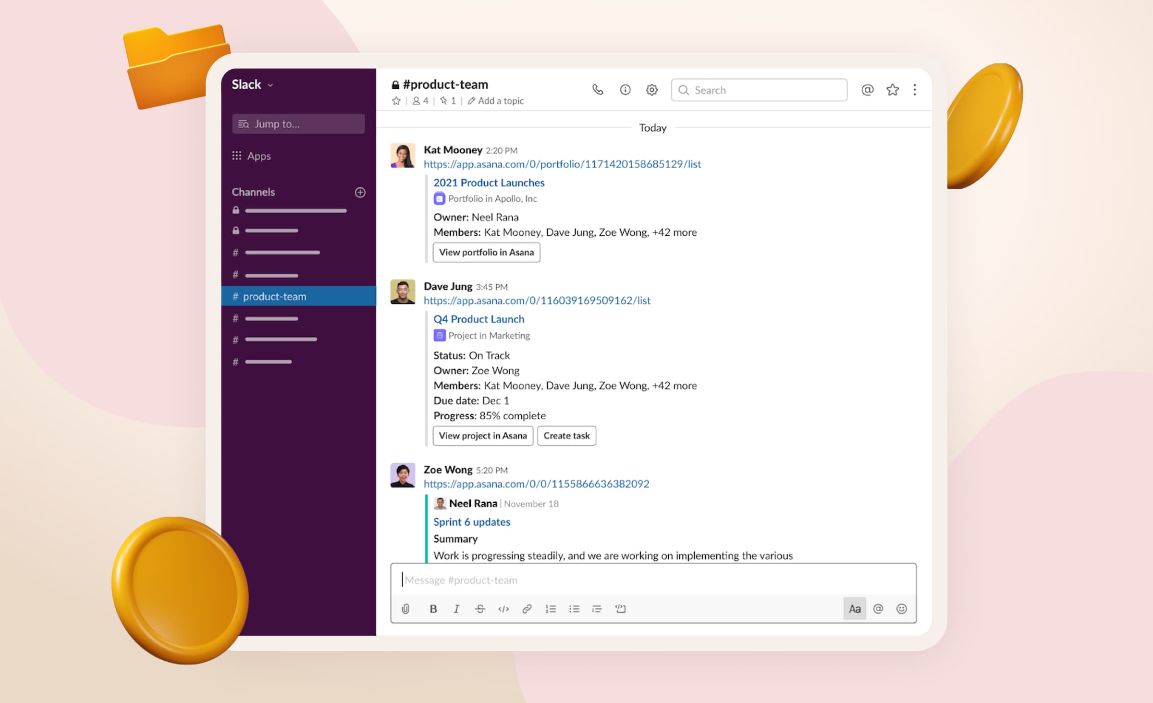Click the Jump to... box

298,124
